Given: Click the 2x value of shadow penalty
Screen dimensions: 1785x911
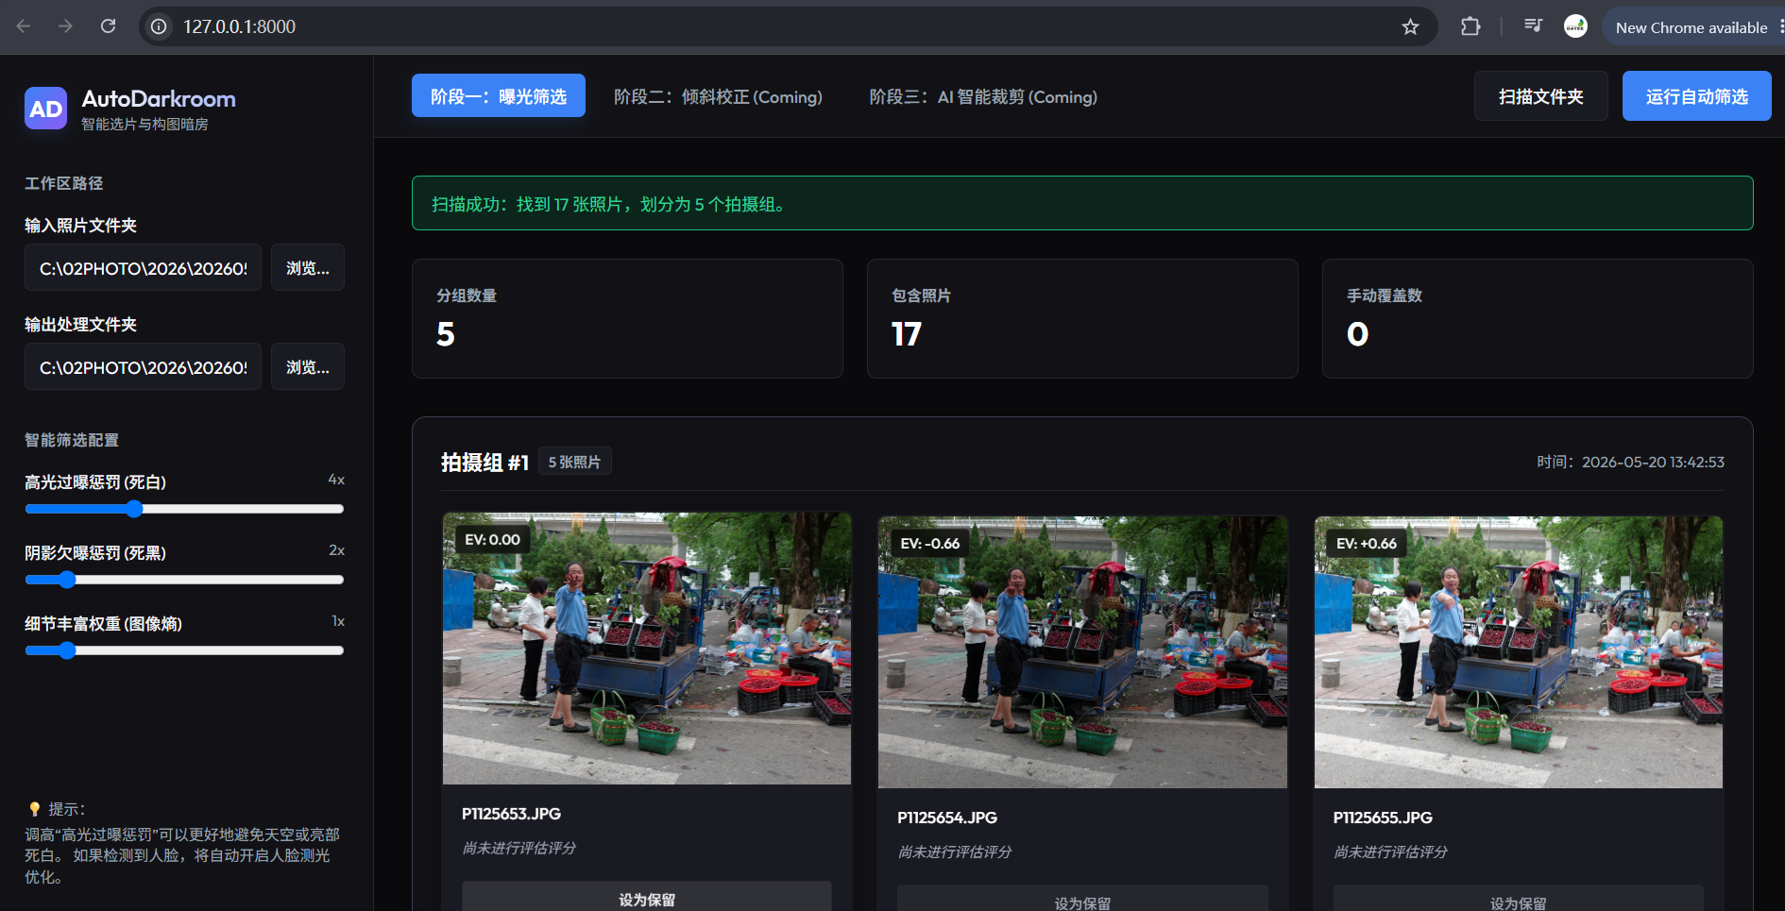Looking at the screenshot, I should pyautogui.click(x=336, y=550).
